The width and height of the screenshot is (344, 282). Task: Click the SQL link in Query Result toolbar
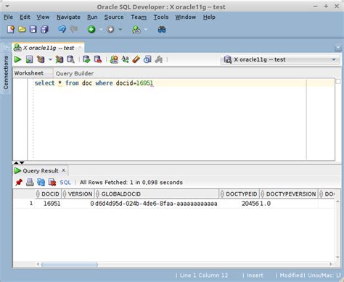coord(65,183)
